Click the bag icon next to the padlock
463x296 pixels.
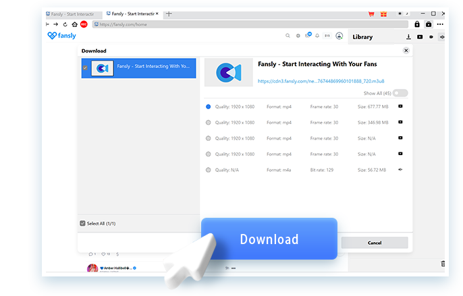coord(429,24)
